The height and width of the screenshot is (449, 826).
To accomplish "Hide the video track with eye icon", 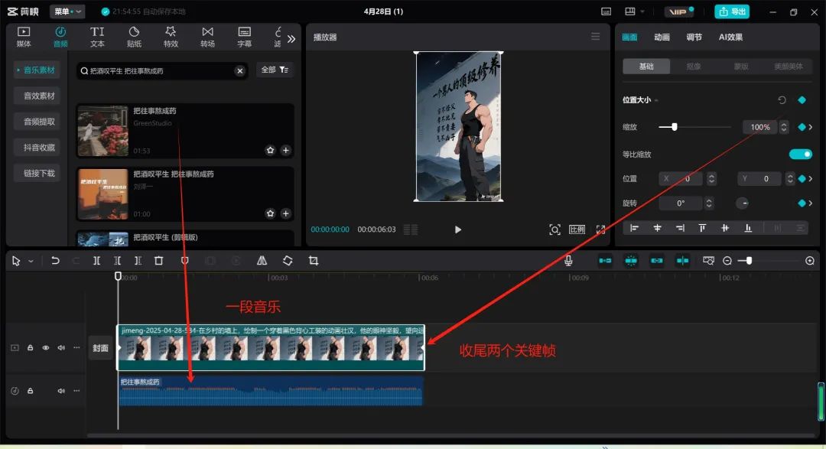I will [46, 348].
